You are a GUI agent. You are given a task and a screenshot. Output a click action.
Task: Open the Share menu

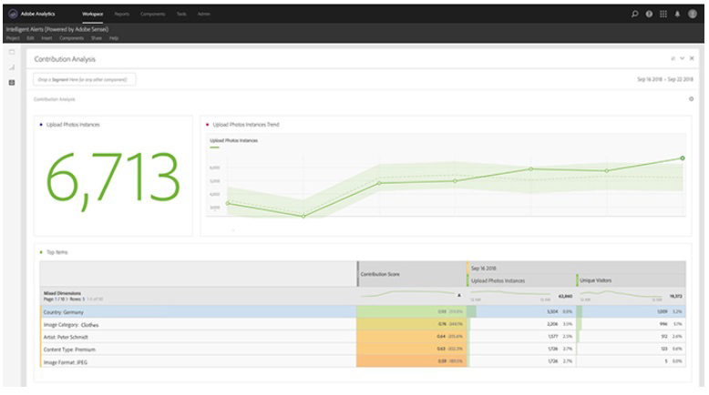click(x=96, y=37)
